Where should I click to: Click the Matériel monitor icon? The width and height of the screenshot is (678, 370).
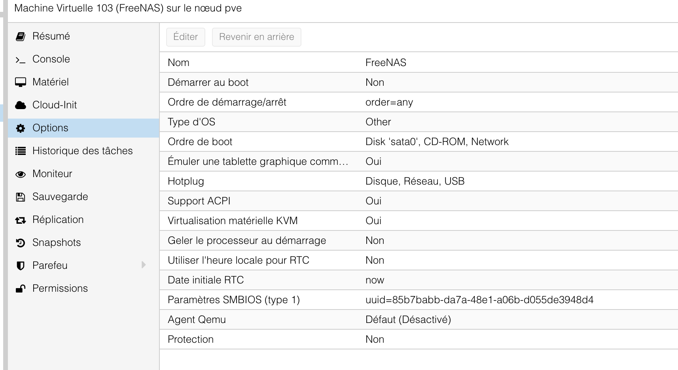[x=21, y=82]
